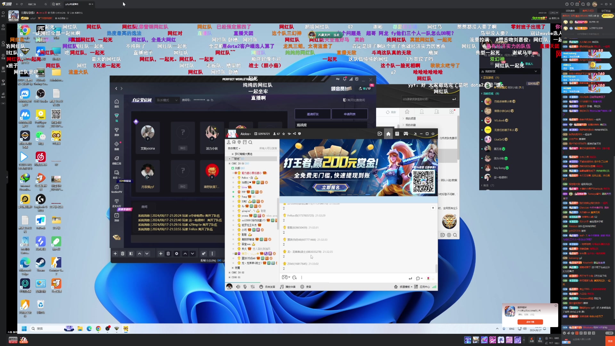Click the channel search magnifier icon

(250, 142)
